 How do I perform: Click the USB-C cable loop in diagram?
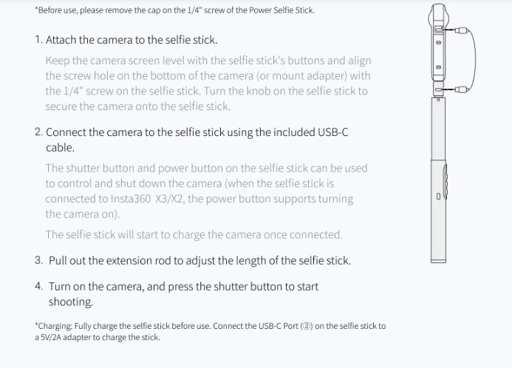tap(474, 59)
